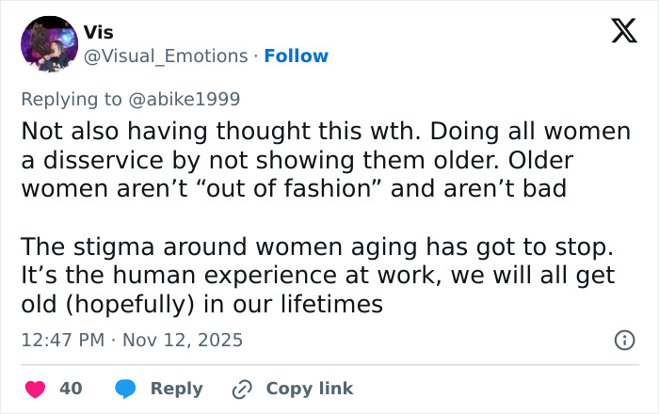The width and height of the screenshot is (659, 414).
Task: Click the chain link icon
Action: click(243, 389)
